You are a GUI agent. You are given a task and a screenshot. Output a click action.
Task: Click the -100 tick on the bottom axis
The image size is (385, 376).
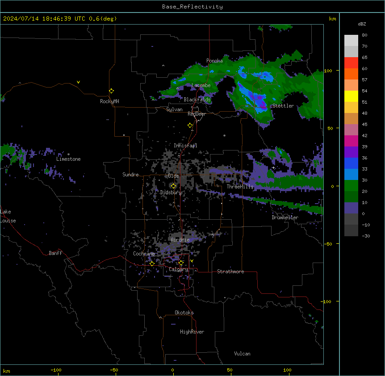[56, 370]
